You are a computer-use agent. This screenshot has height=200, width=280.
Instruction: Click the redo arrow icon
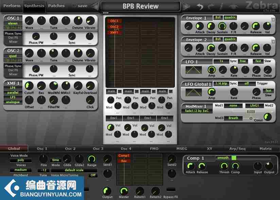point(211,6)
